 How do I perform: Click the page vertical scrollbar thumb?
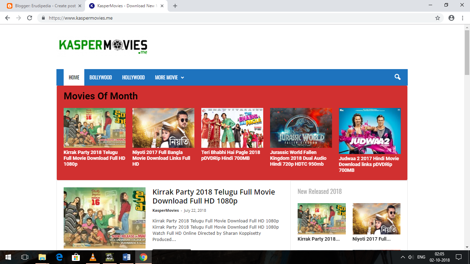tap(467, 52)
